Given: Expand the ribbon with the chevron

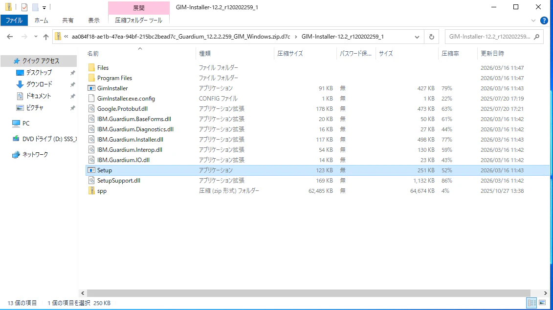Looking at the screenshot, I should (533, 21).
